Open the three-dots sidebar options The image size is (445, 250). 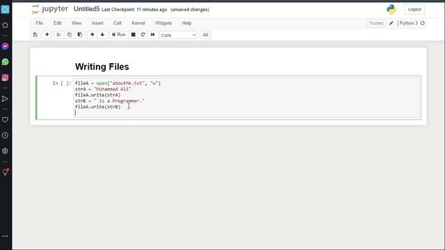tap(5, 236)
